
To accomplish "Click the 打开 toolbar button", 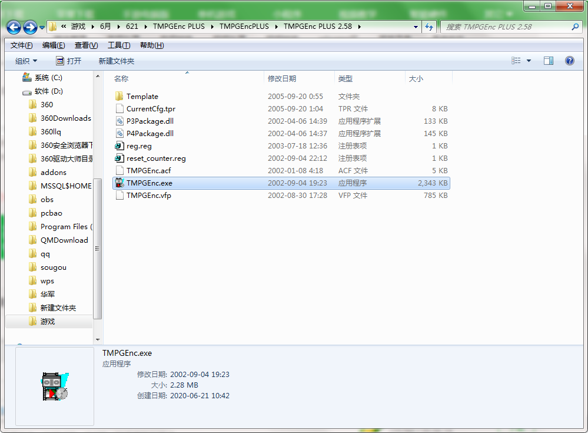I will point(69,61).
